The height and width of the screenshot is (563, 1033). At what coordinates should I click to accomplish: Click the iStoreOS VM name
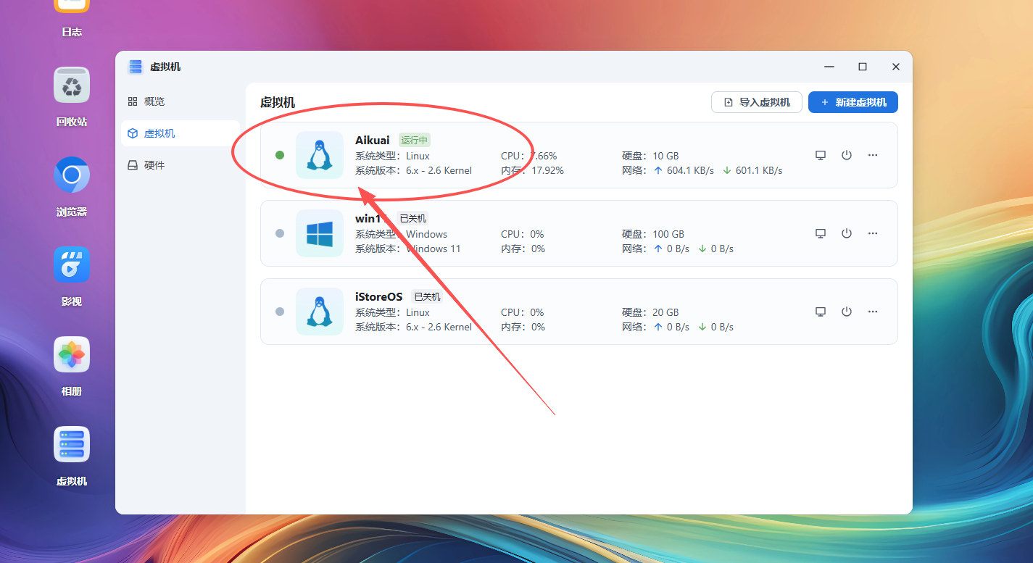coord(379,296)
